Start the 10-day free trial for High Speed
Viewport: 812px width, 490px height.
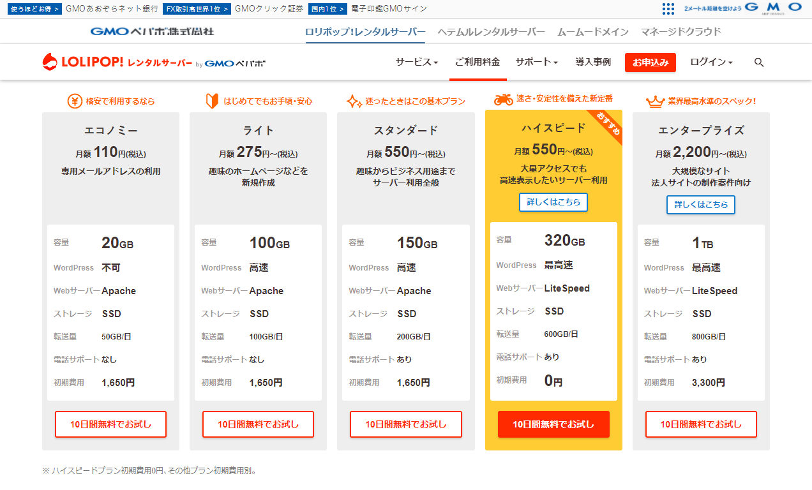click(x=553, y=424)
